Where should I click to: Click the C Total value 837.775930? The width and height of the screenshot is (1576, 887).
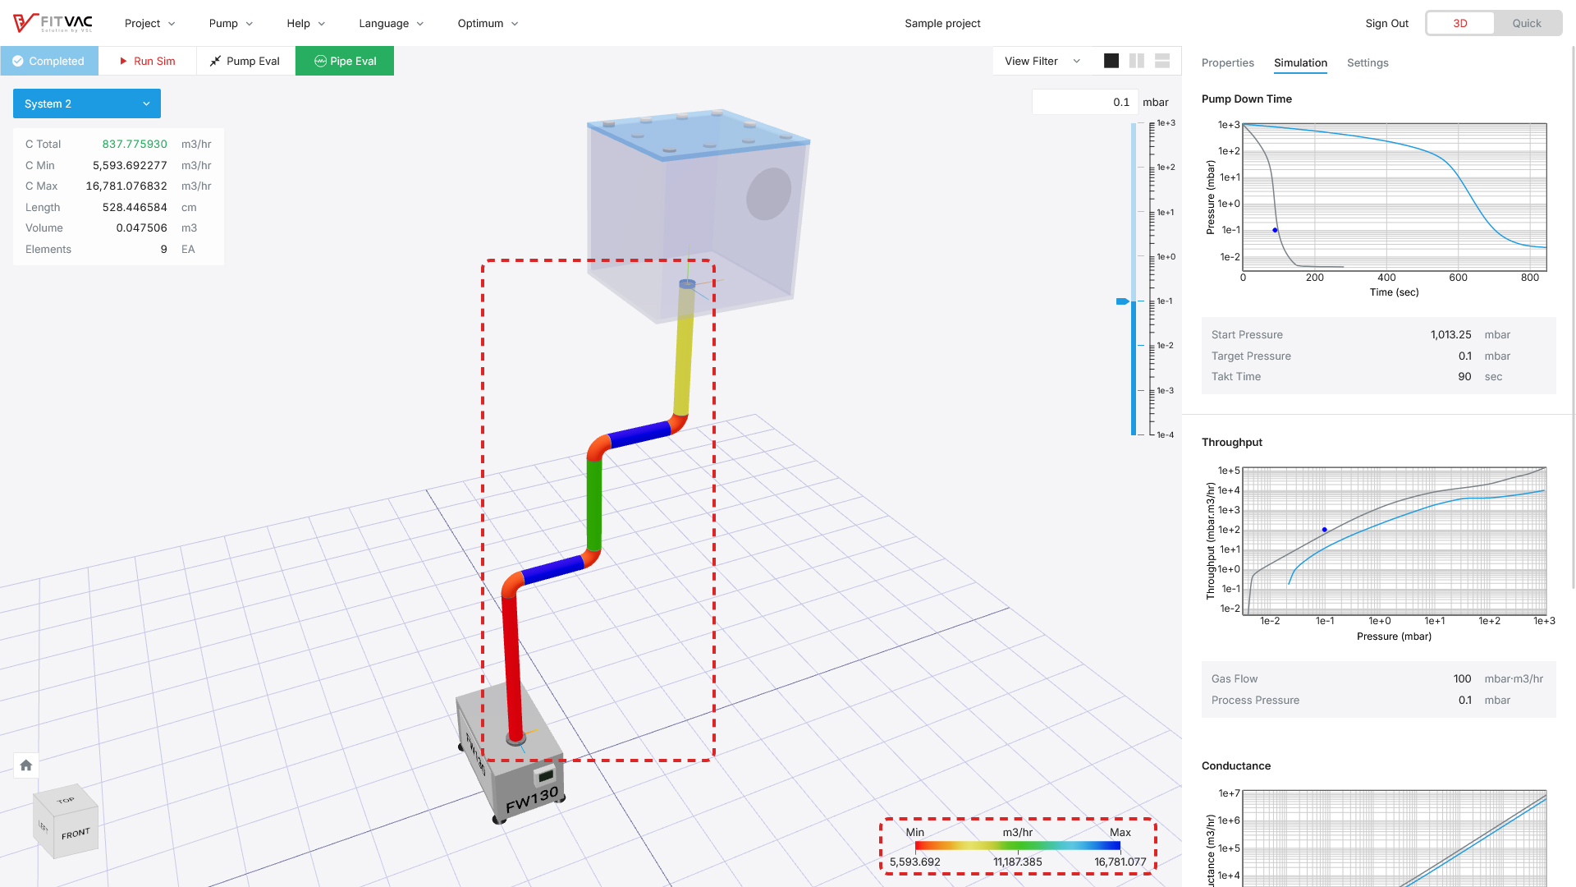click(135, 144)
